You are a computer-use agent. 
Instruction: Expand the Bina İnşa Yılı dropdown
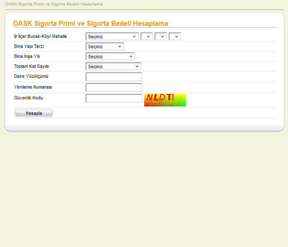pyautogui.click(x=110, y=57)
